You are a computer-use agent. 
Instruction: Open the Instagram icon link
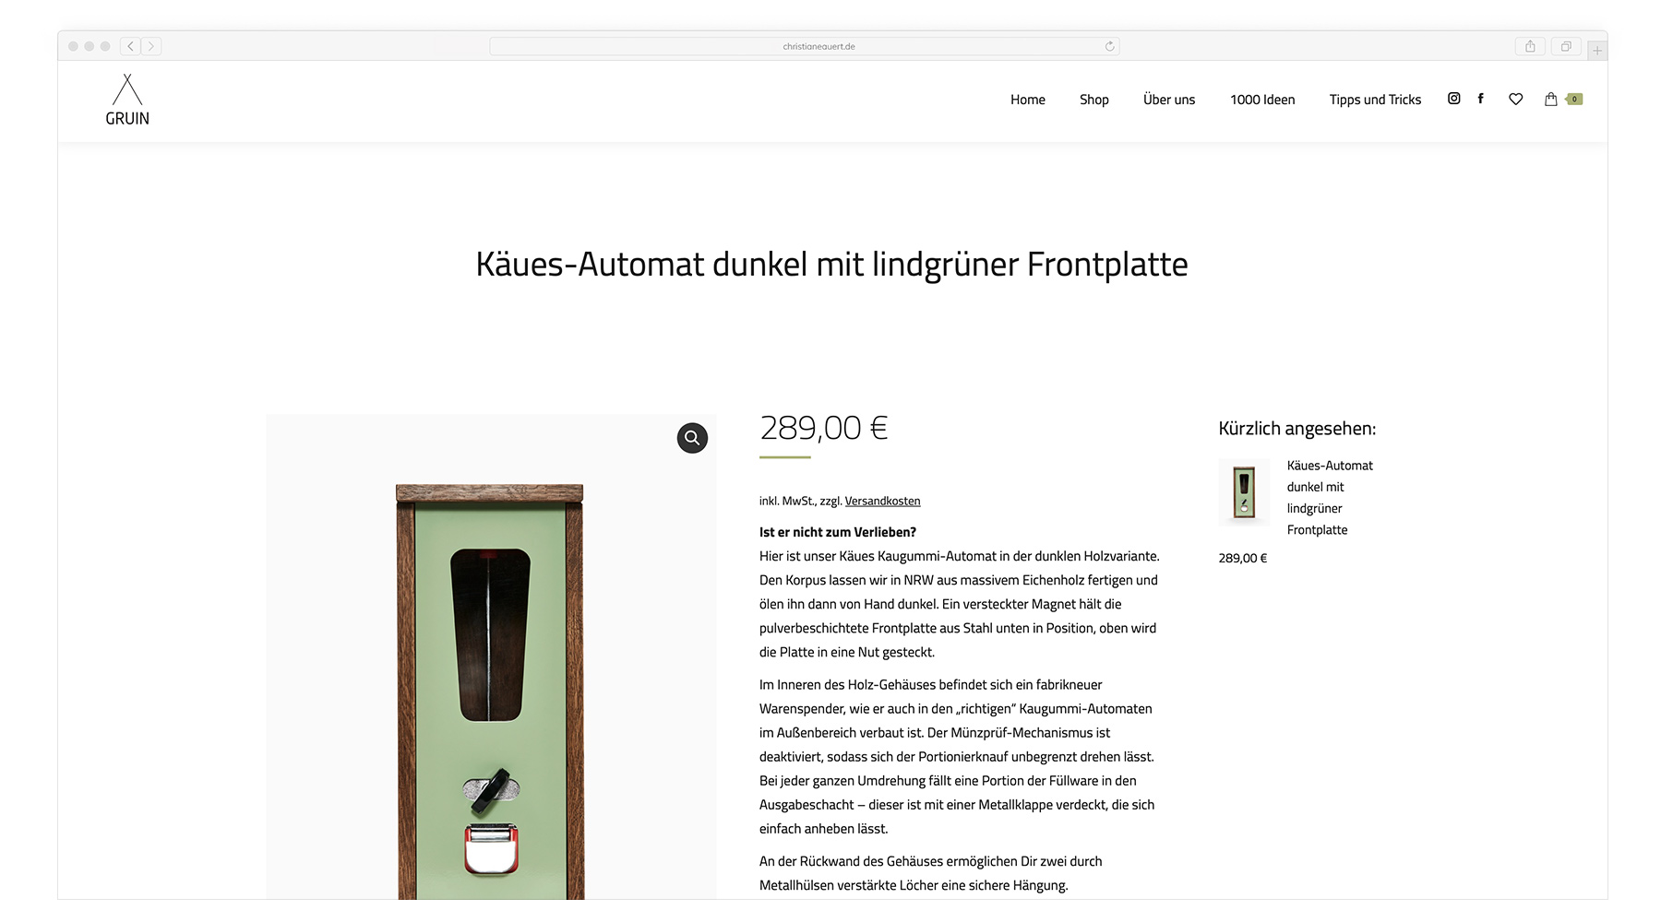coord(1453,99)
